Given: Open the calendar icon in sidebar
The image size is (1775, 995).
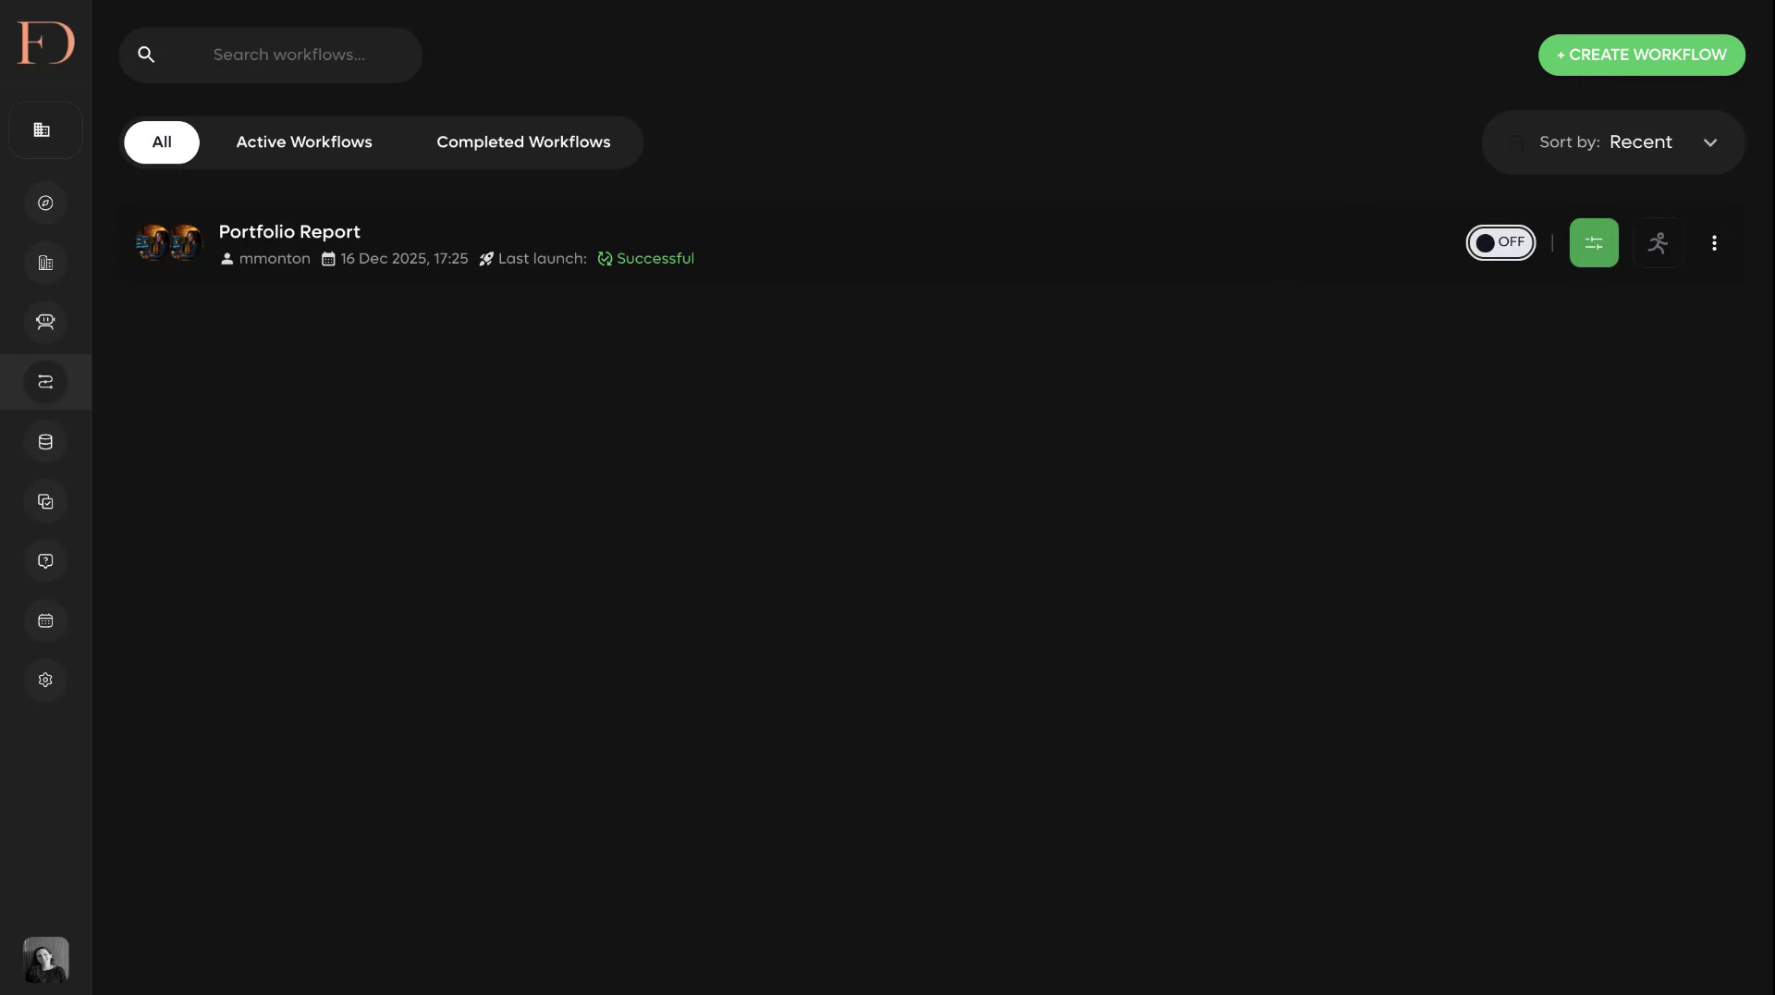Looking at the screenshot, I should [x=45, y=620].
